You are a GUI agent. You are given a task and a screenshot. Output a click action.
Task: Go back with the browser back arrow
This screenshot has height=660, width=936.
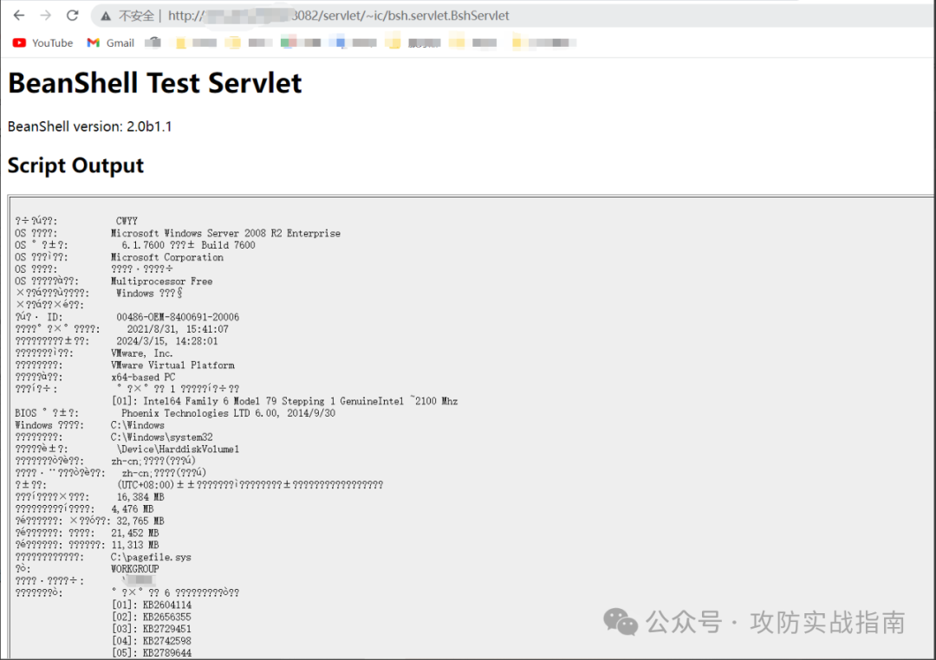(19, 16)
